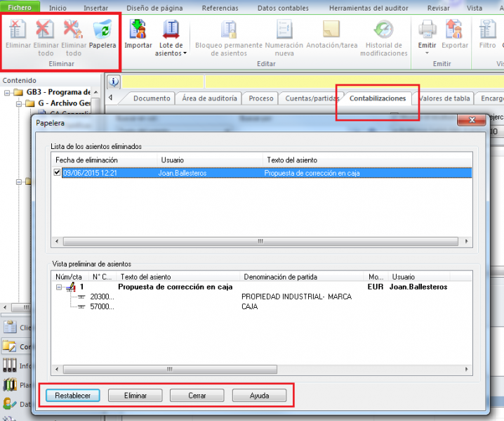Click Bloqueo permanente de asientos icon
Screen dimensions: 504x421
coord(229,37)
